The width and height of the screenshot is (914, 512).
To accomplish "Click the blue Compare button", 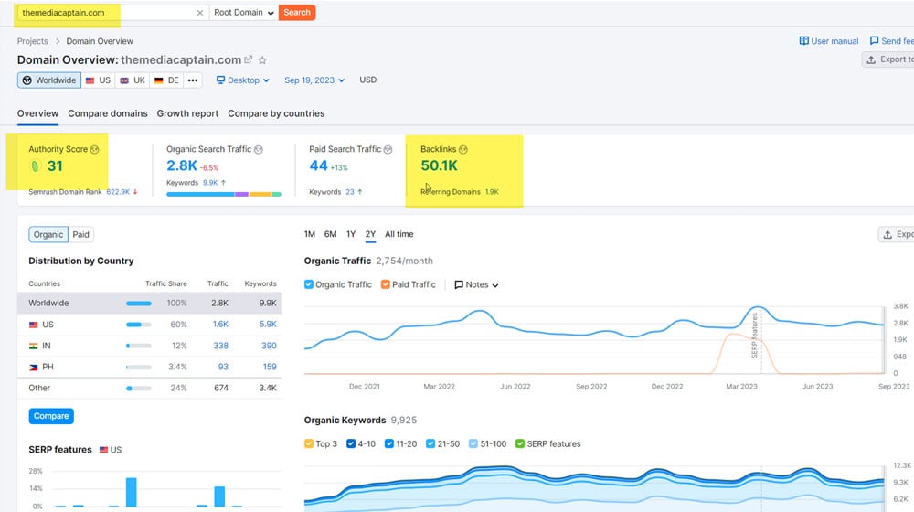I will 51,416.
